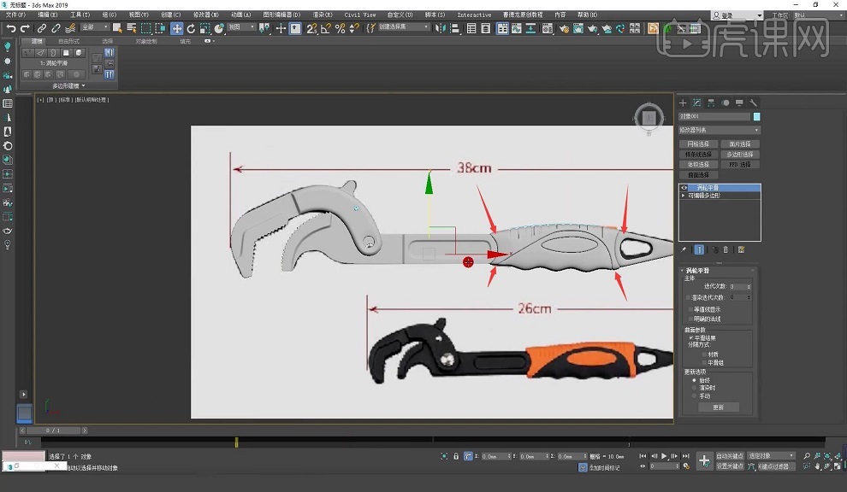Click the 更新 button
Screen dimensions: 847x492
718,407
